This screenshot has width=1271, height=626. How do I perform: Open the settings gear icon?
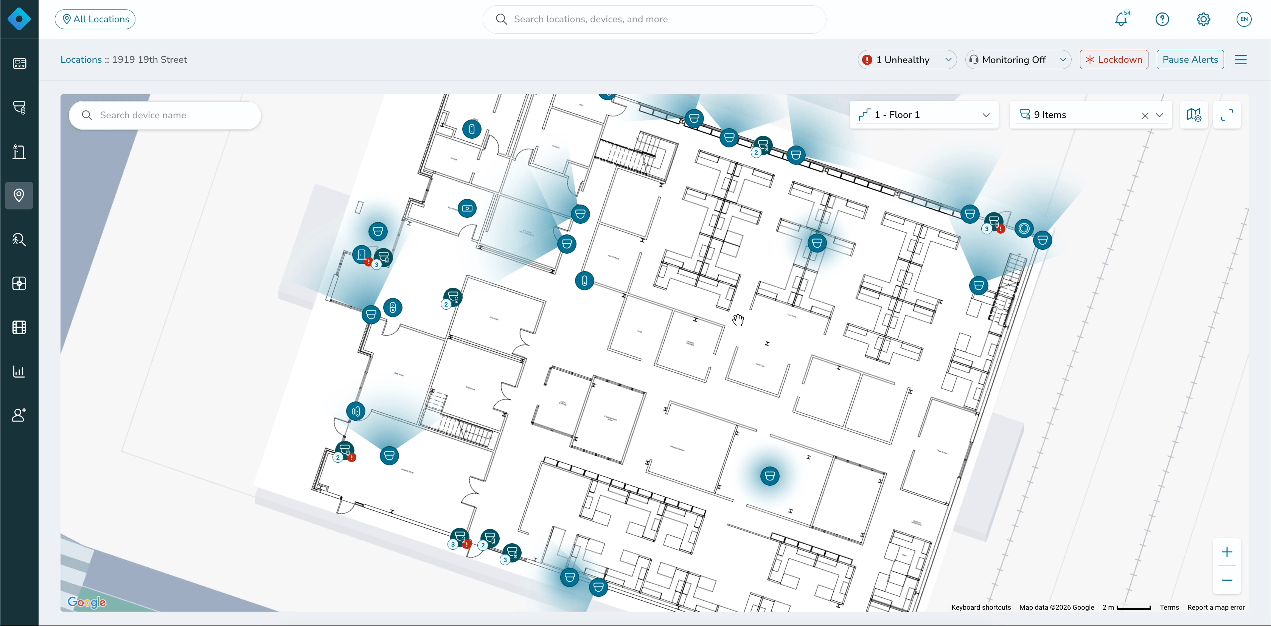click(1203, 19)
